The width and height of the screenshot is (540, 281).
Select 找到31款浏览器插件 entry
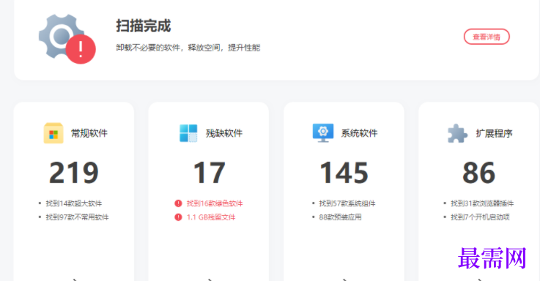pos(482,203)
